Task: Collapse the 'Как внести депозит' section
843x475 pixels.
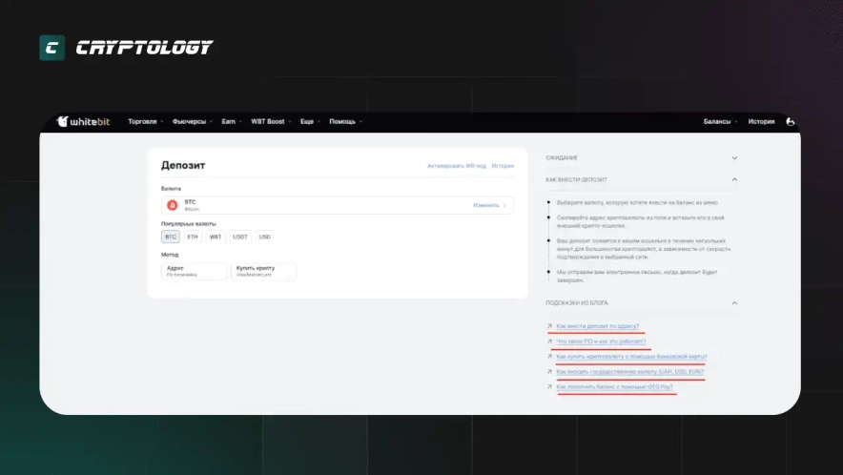Action: [734, 179]
